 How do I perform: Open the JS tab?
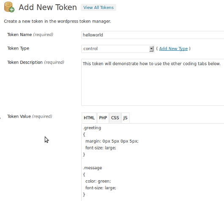125,118
